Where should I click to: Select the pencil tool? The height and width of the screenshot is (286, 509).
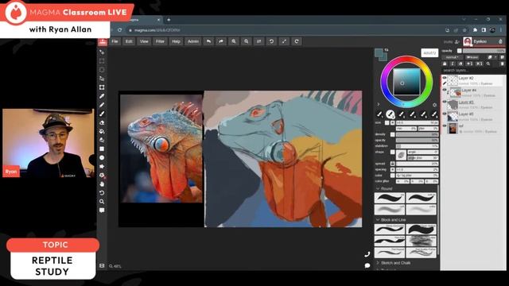click(102, 105)
